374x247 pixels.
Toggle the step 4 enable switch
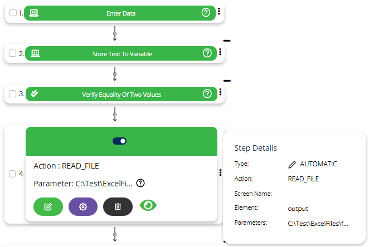[x=120, y=141]
